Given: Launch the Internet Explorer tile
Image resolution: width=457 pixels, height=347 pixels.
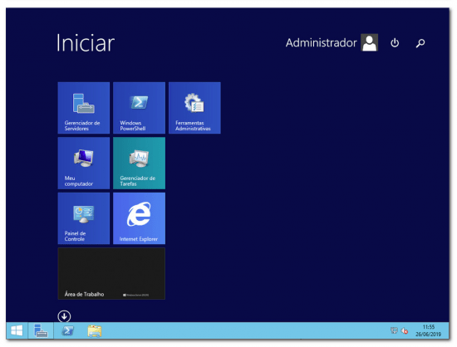Looking at the screenshot, I should tap(139, 218).
